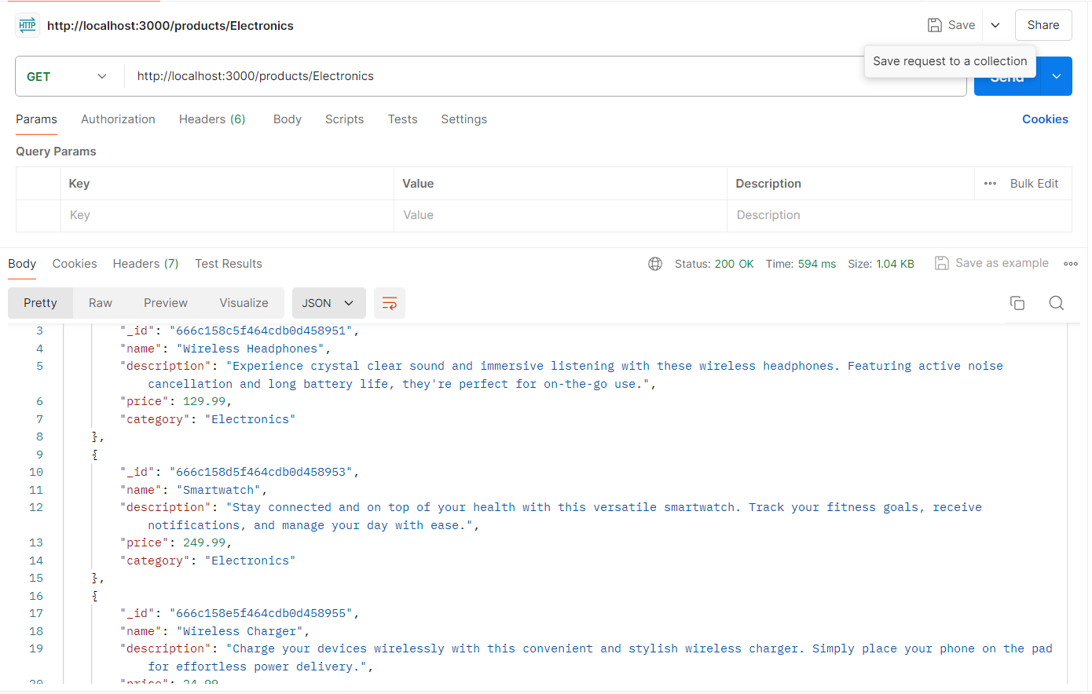Switch to the Params tab
1092x694 pixels.
pyautogui.click(x=36, y=119)
